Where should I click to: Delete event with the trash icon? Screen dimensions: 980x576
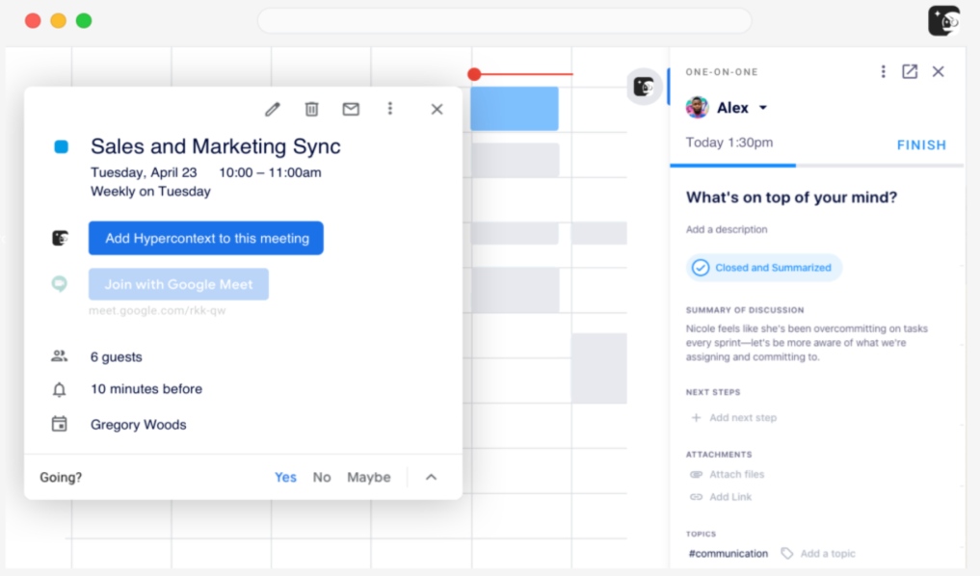311,110
